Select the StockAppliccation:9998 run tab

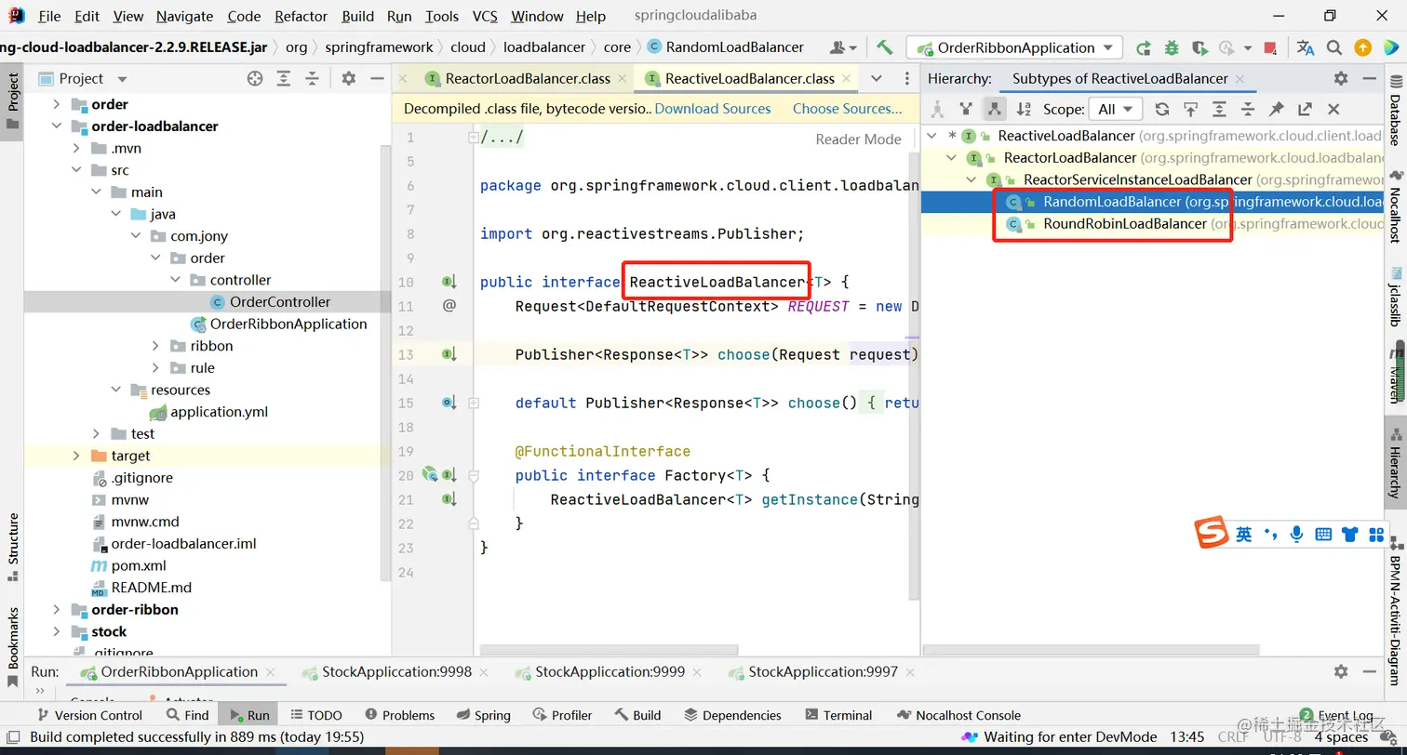pos(396,671)
